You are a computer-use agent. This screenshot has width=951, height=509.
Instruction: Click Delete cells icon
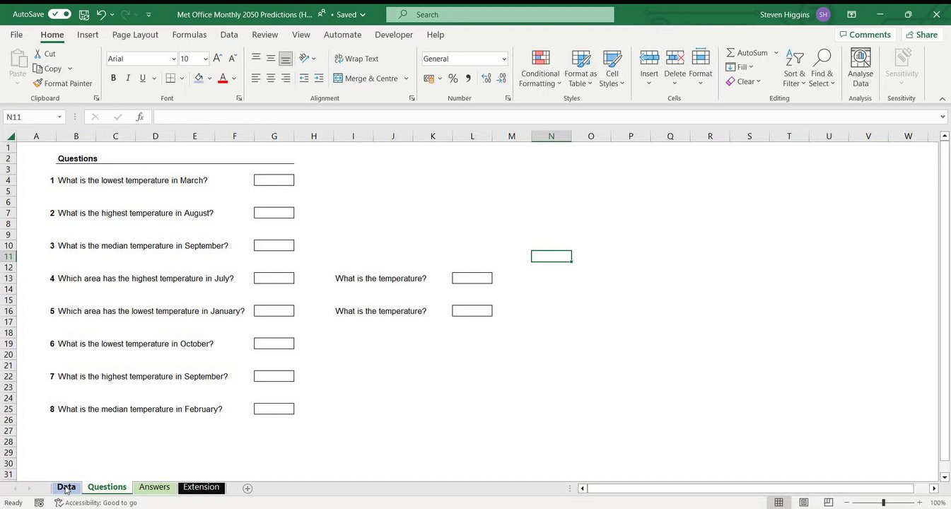(675, 69)
